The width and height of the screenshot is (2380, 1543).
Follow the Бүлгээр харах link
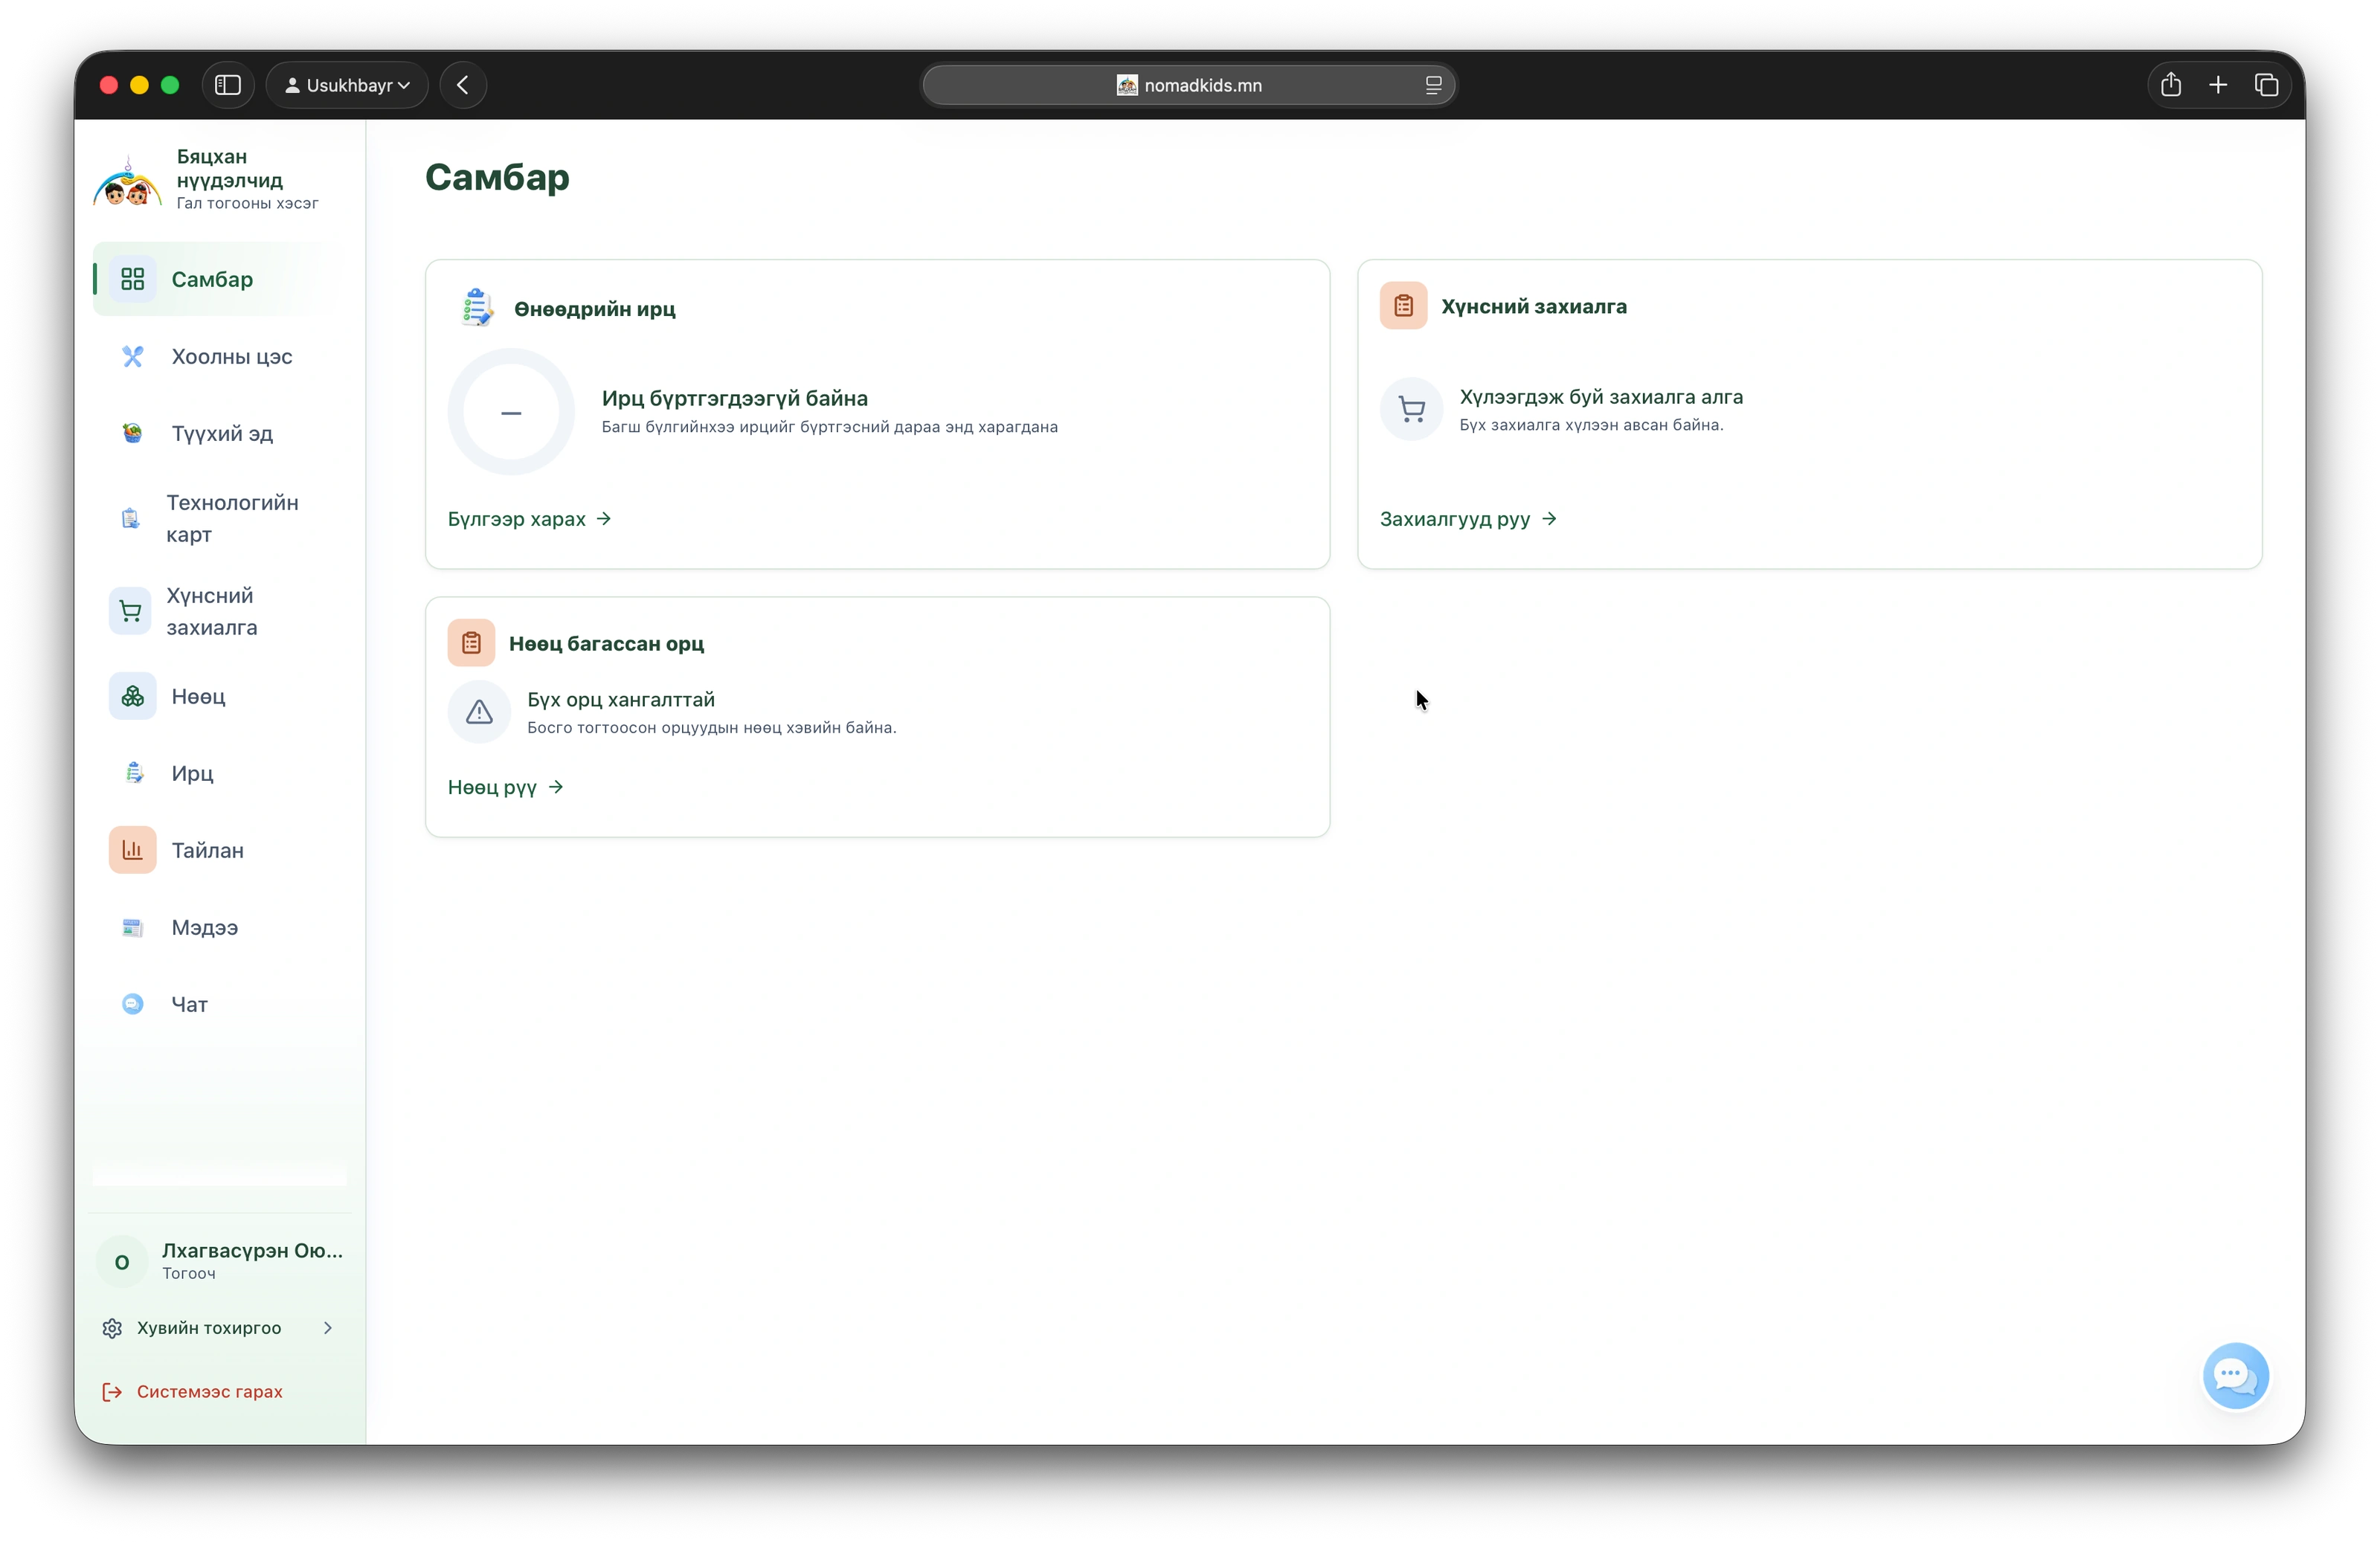point(529,519)
